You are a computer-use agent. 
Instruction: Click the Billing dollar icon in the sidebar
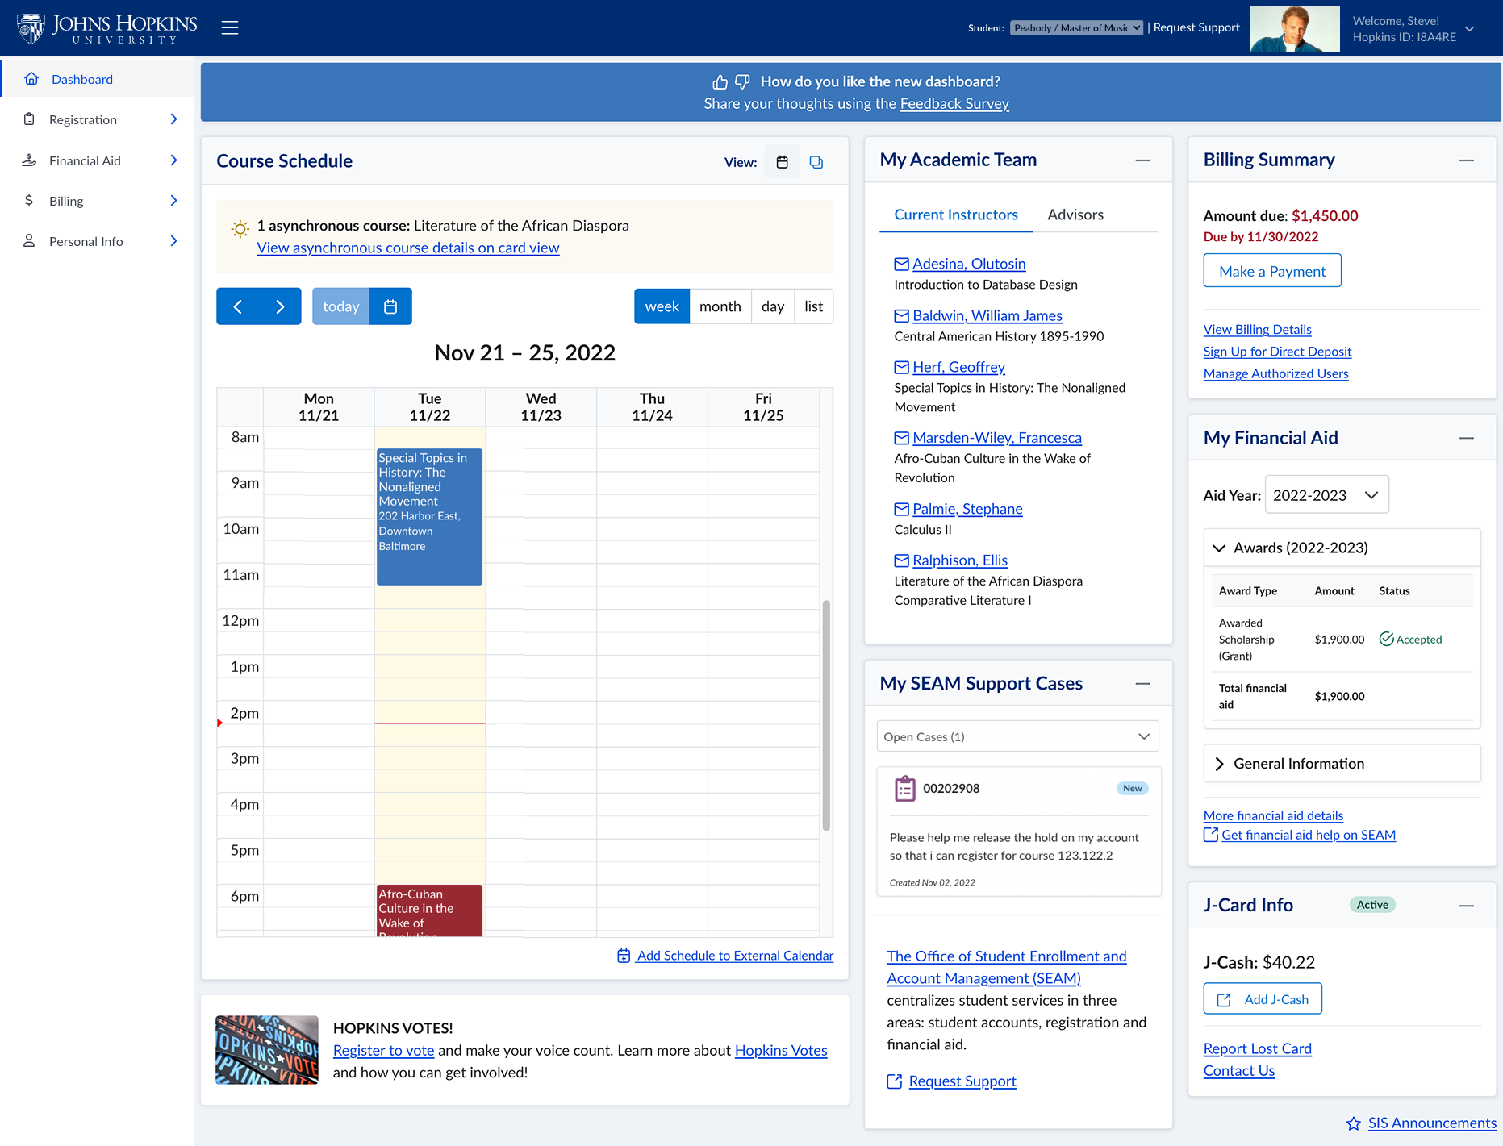pyautogui.click(x=29, y=200)
